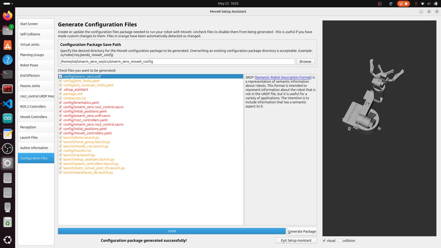Screen dimensions: 441x248
Task: Uncheck config/omarm_zero.srdf checkbox
Action: pyautogui.click(x=60, y=76)
